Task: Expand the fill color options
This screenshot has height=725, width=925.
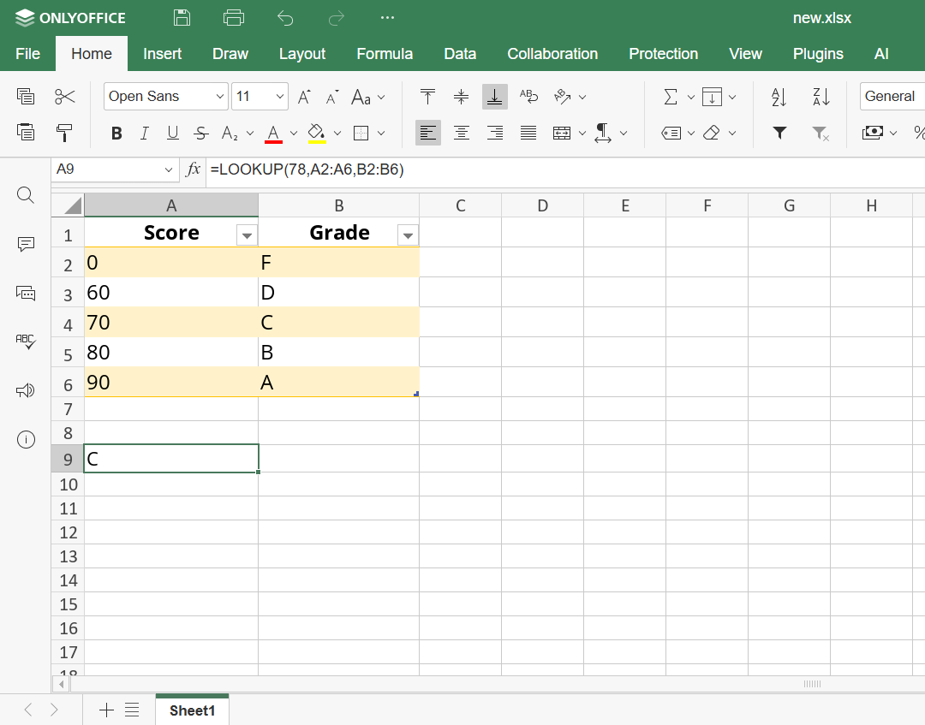Action: 336,133
